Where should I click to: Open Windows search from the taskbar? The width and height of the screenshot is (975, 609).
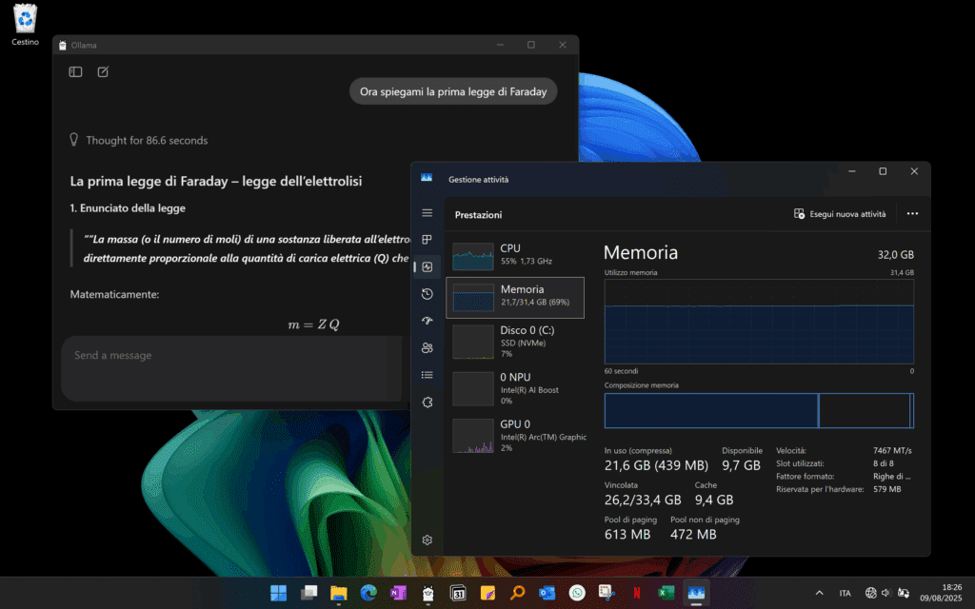(x=517, y=592)
